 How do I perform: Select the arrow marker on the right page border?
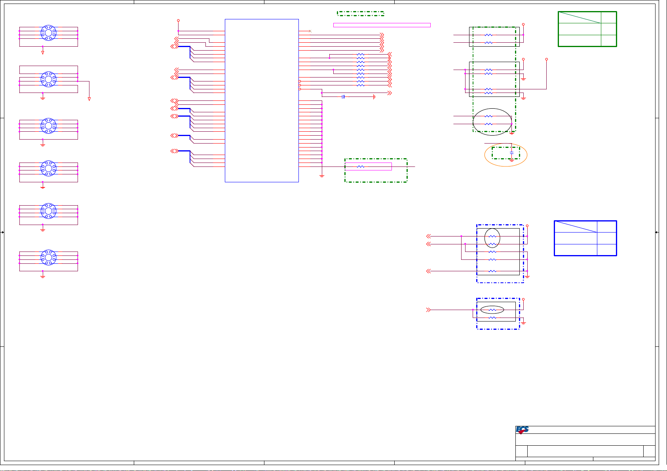pyautogui.click(x=657, y=233)
